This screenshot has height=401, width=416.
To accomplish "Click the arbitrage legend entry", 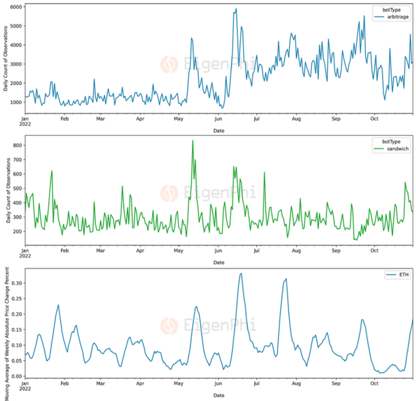I will (391, 17).
